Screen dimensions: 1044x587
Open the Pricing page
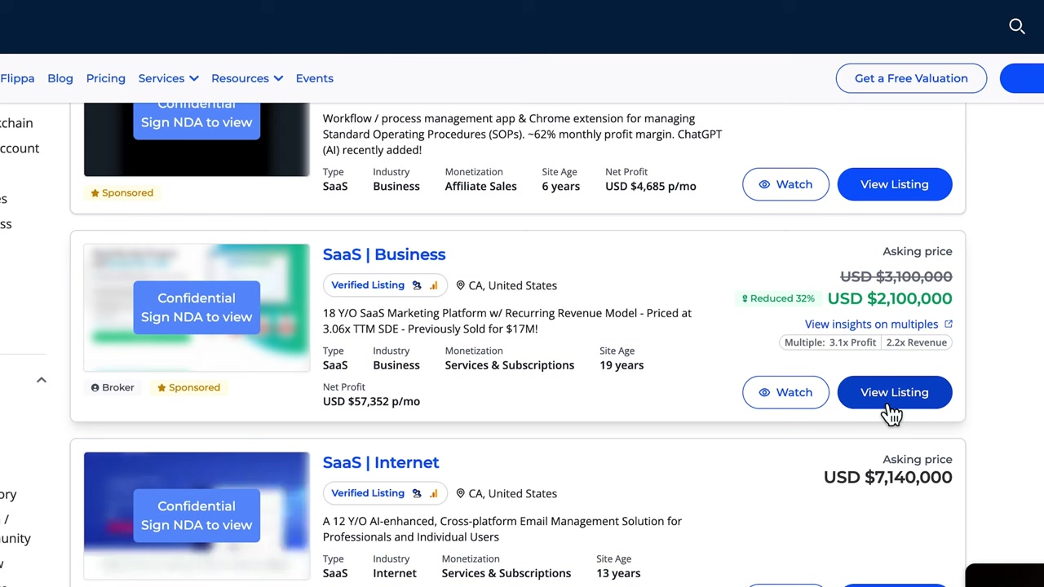[x=106, y=78]
